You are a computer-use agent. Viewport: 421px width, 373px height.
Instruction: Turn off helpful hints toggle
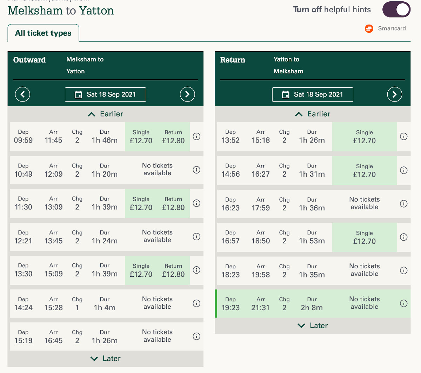[396, 9]
